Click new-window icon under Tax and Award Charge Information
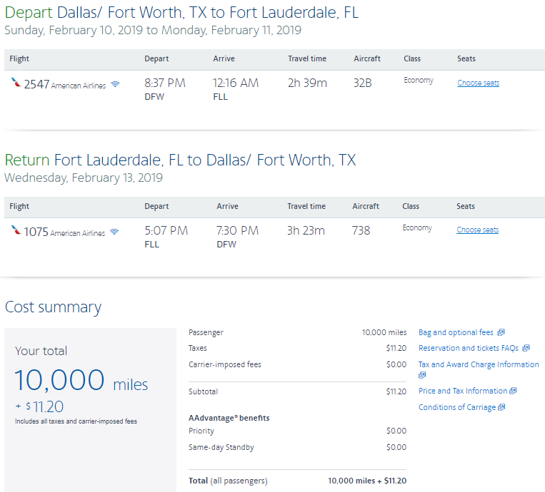545x492 pixels. [422, 375]
